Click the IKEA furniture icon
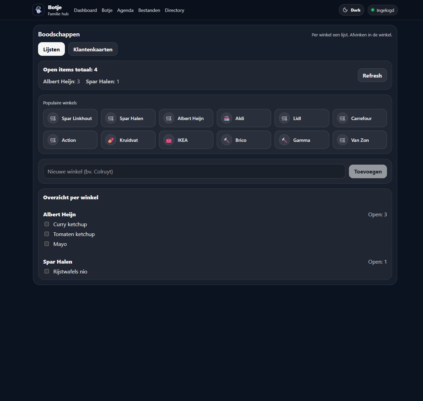This screenshot has height=401, width=423. [x=169, y=140]
